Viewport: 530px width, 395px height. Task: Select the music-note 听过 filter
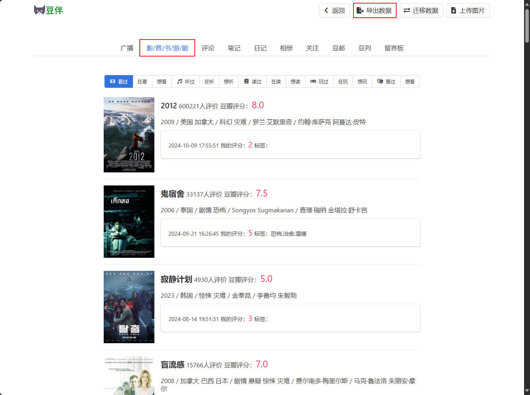[x=186, y=81]
